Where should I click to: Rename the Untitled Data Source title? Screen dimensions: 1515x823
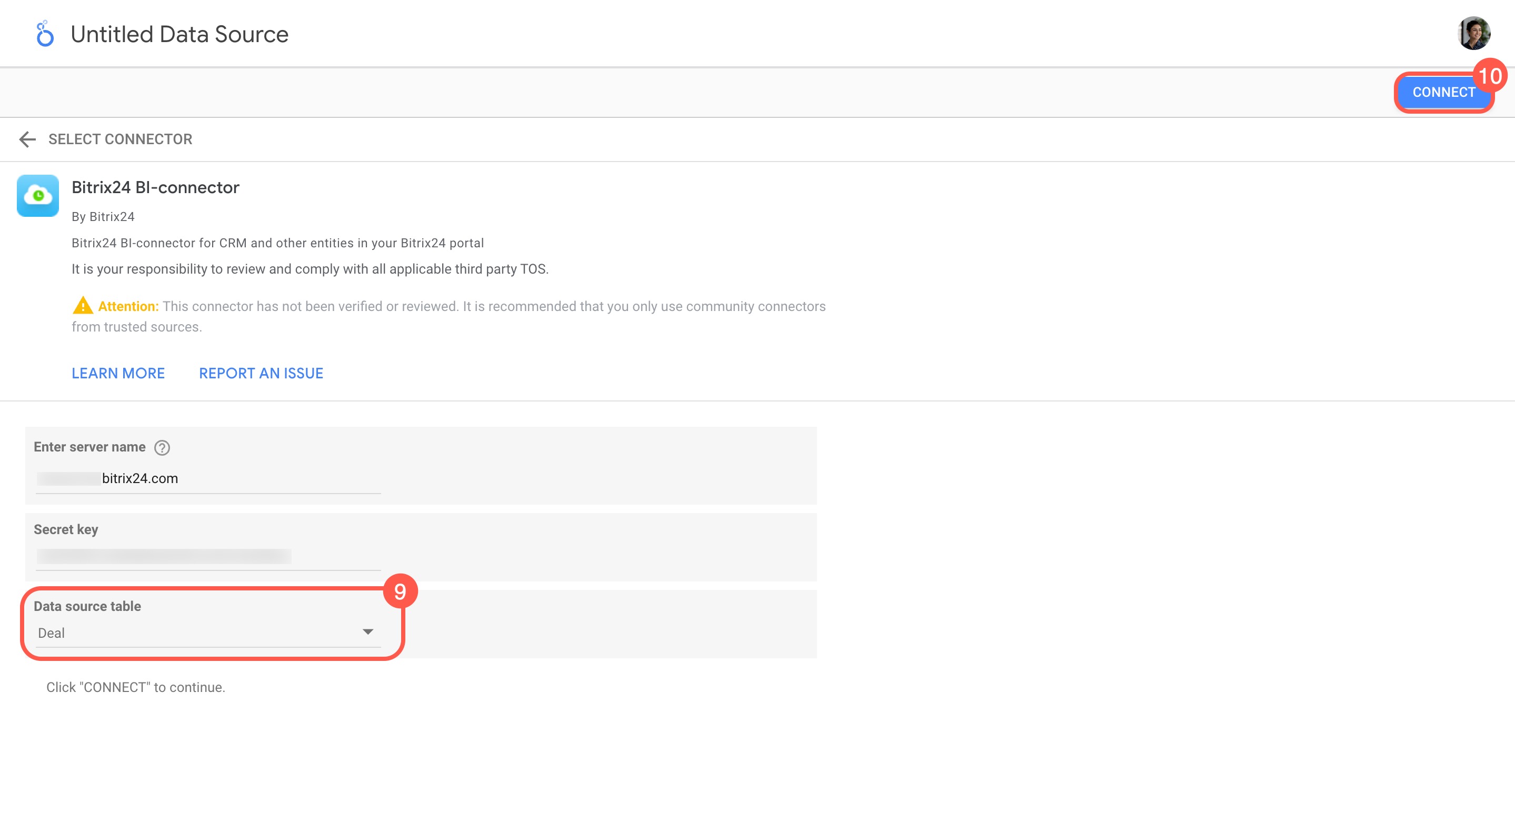point(180,34)
